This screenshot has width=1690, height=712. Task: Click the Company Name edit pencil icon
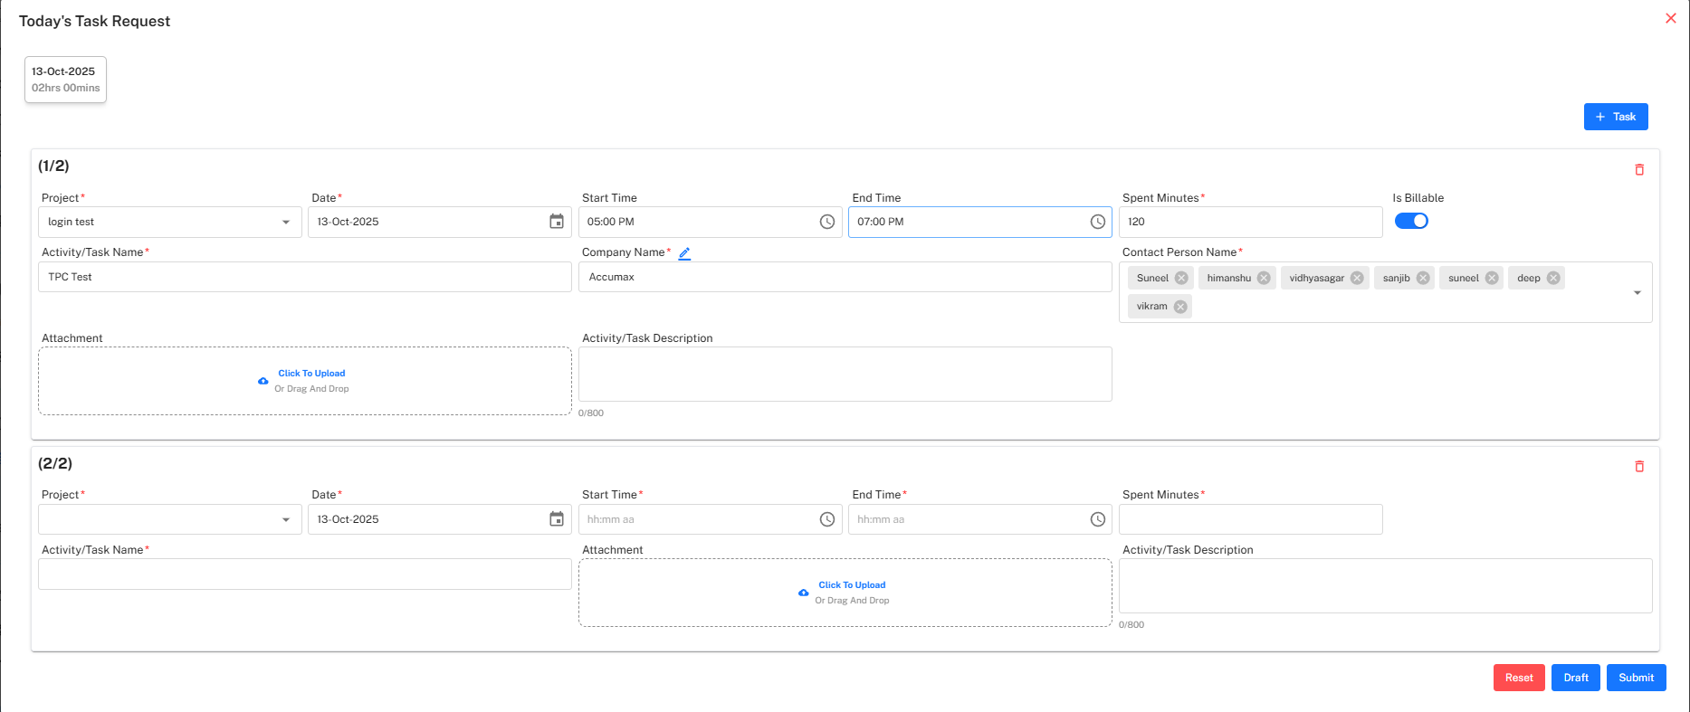pyautogui.click(x=684, y=253)
